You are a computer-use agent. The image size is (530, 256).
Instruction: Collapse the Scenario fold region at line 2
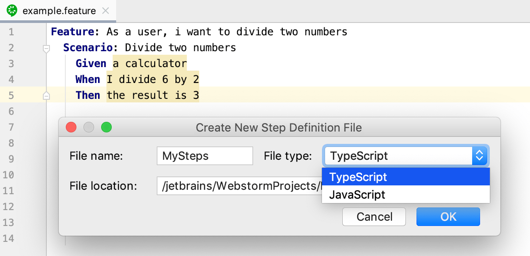click(x=46, y=47)
